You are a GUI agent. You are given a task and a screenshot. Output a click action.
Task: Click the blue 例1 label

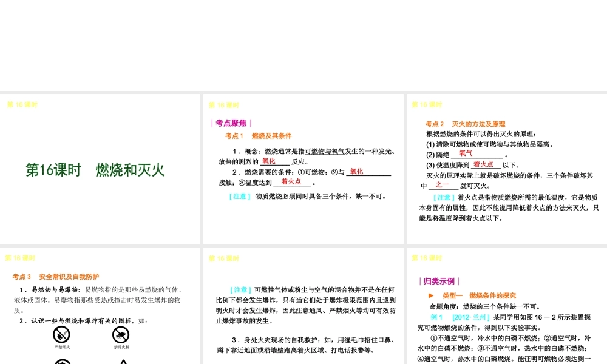tap(436, 317)
